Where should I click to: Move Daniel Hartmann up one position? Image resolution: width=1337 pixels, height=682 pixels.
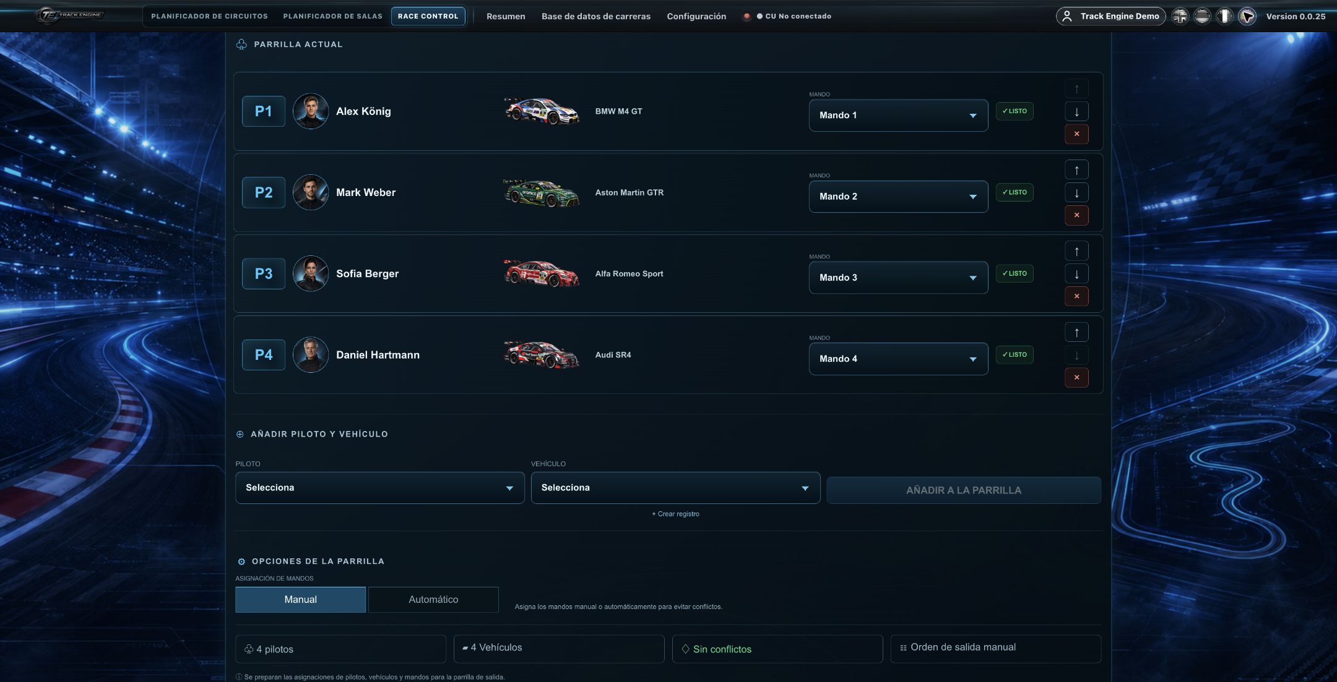pyautogui.click(x=1076, y=333)
